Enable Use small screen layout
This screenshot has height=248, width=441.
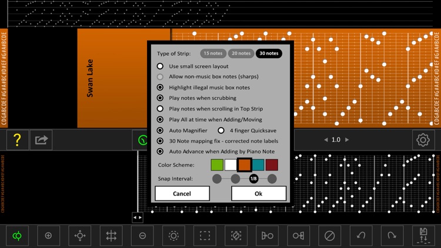point(160,66)
